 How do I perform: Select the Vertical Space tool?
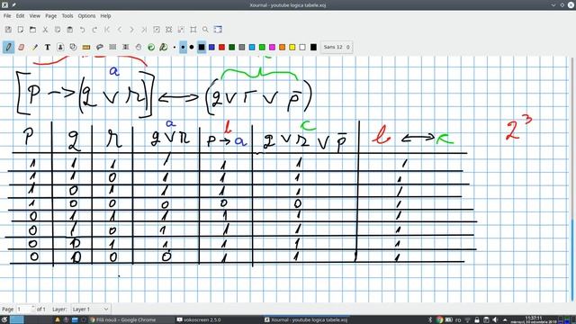tap(126, 47)
